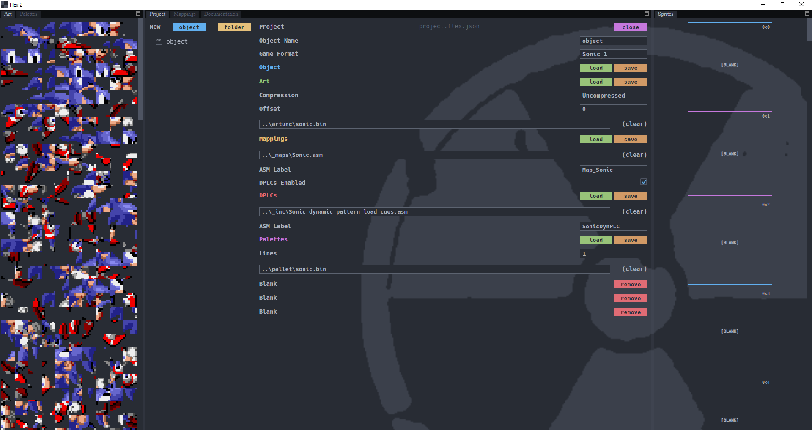This screenshot has height=430, width=812.
Task: Clear the _maps\Sonic.asm mappings path
Action: (634, 155)
